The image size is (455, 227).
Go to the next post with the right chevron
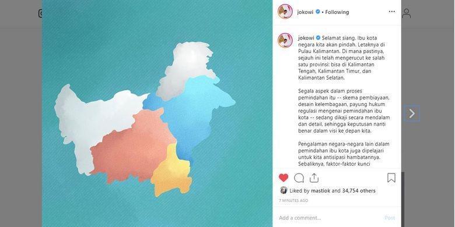[412, 114]
